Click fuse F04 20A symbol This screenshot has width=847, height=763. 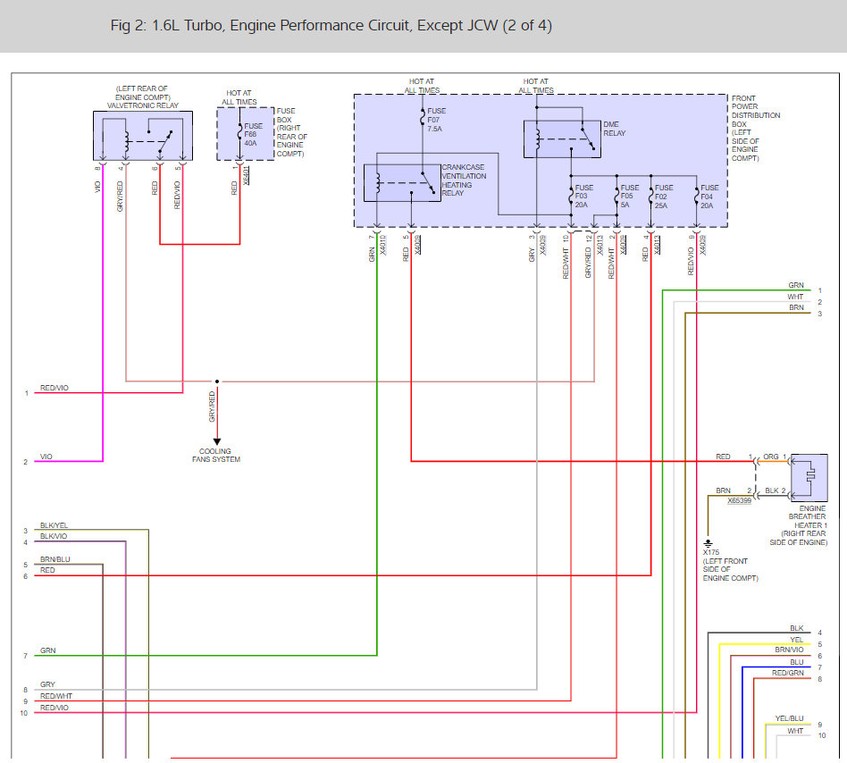click(x=697, y=196)
